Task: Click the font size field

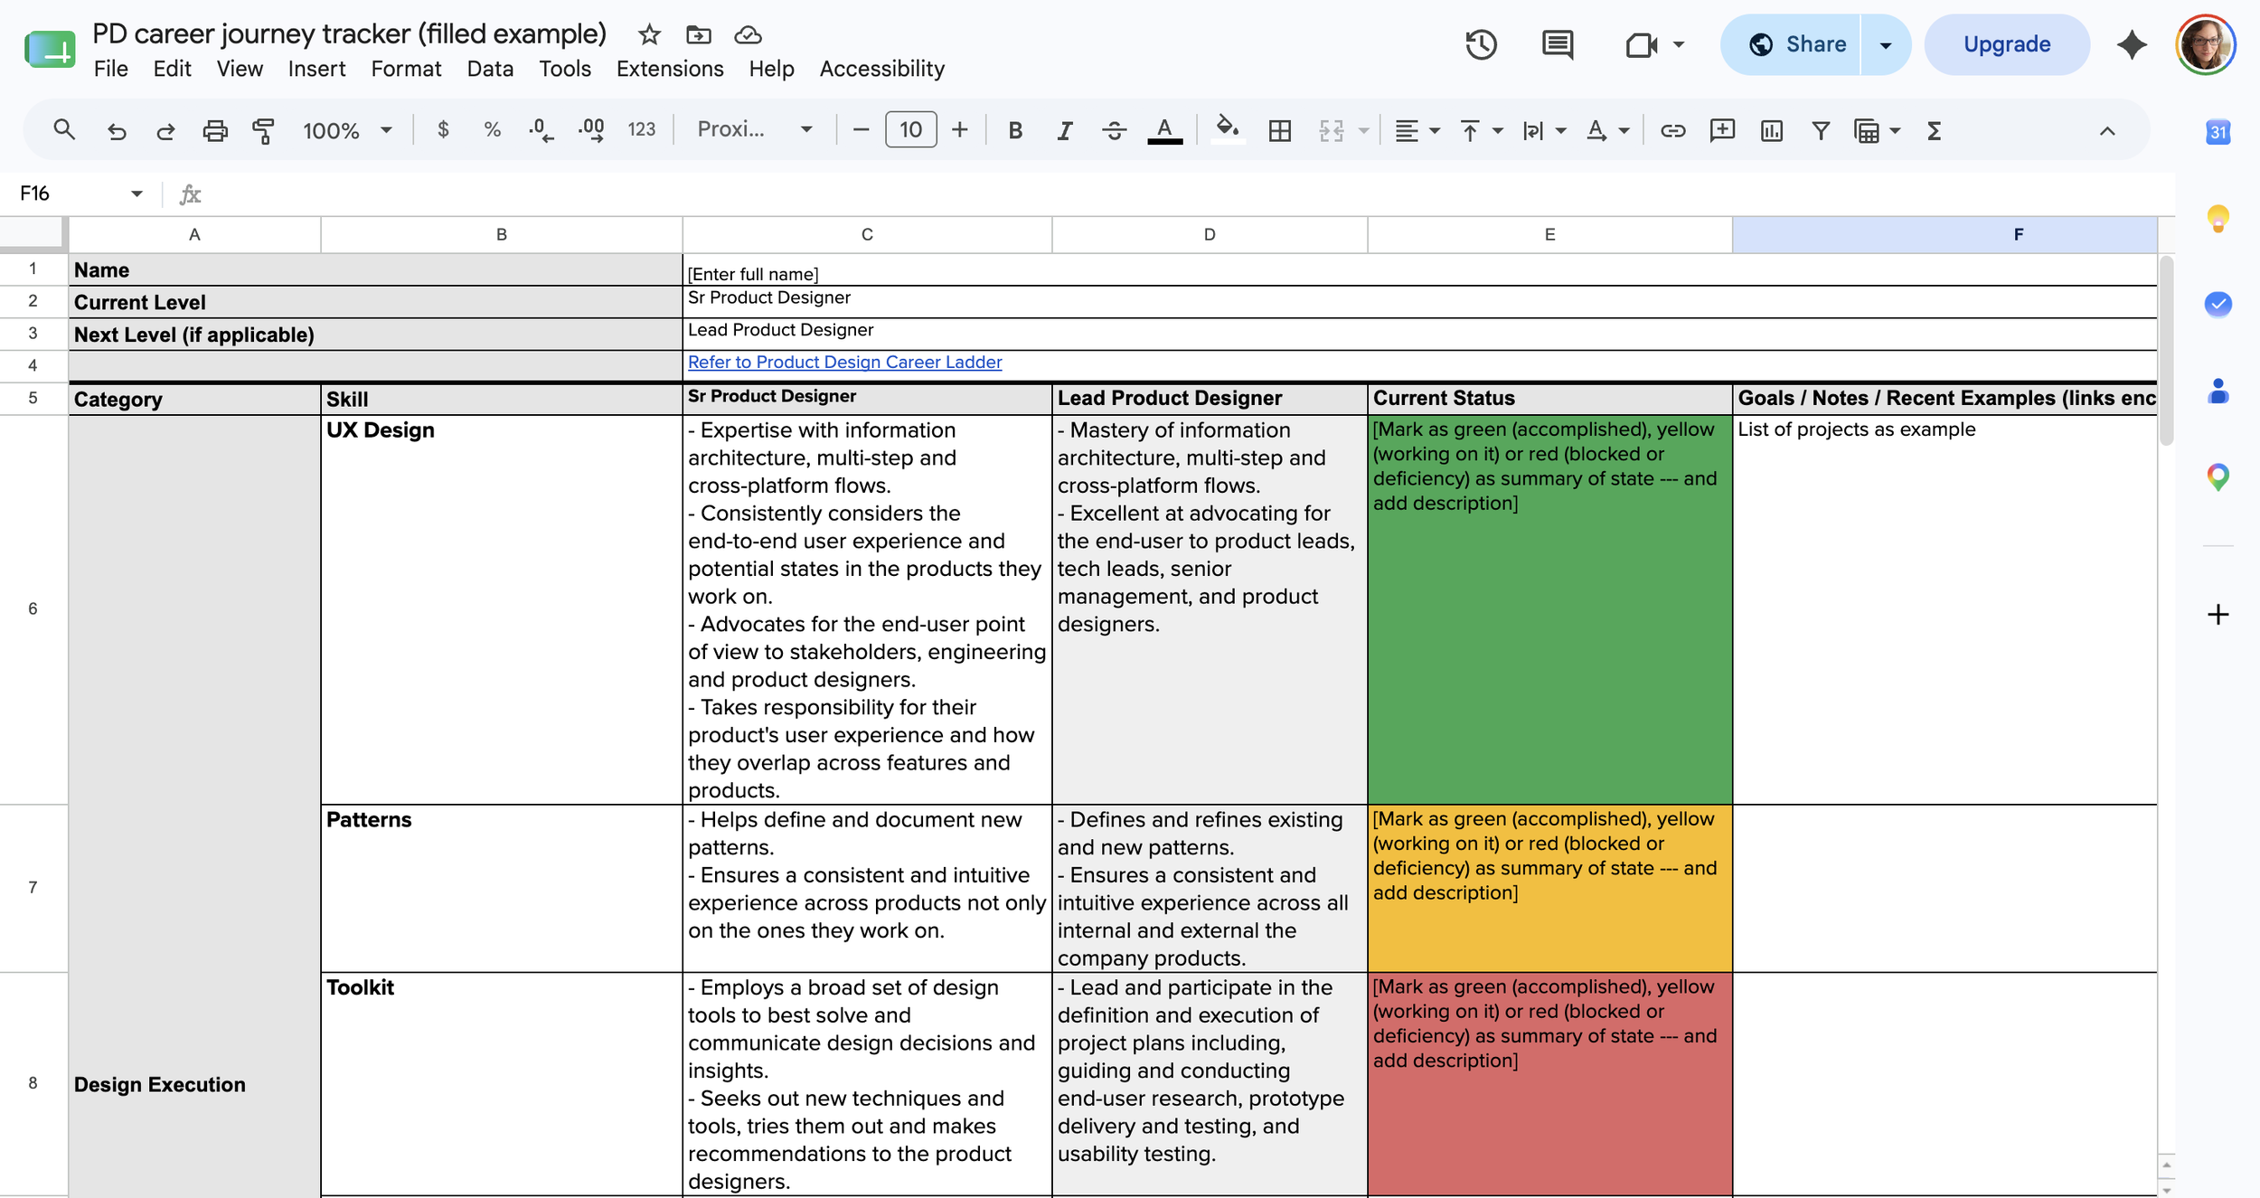Action: (x=910, y=130)
